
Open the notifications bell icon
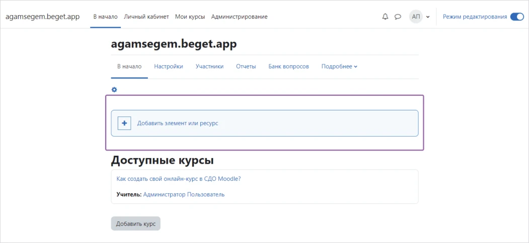coord(385,17)
